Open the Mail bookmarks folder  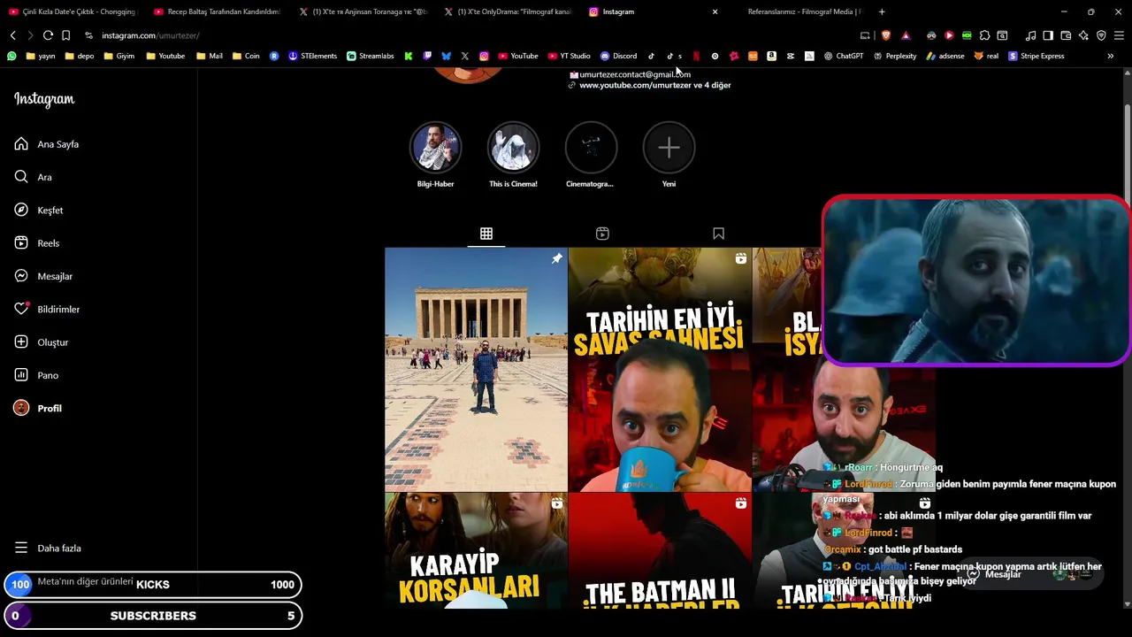pos(210,56)
